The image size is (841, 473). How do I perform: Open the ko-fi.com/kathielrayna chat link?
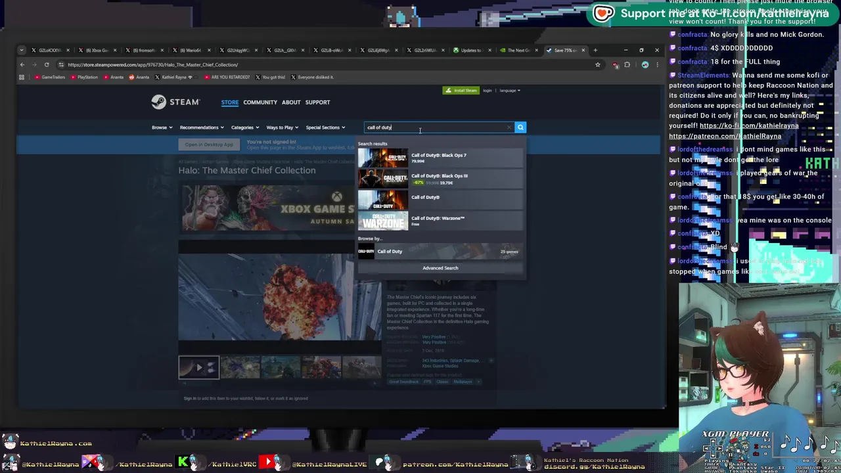click(x=749, y=125)
